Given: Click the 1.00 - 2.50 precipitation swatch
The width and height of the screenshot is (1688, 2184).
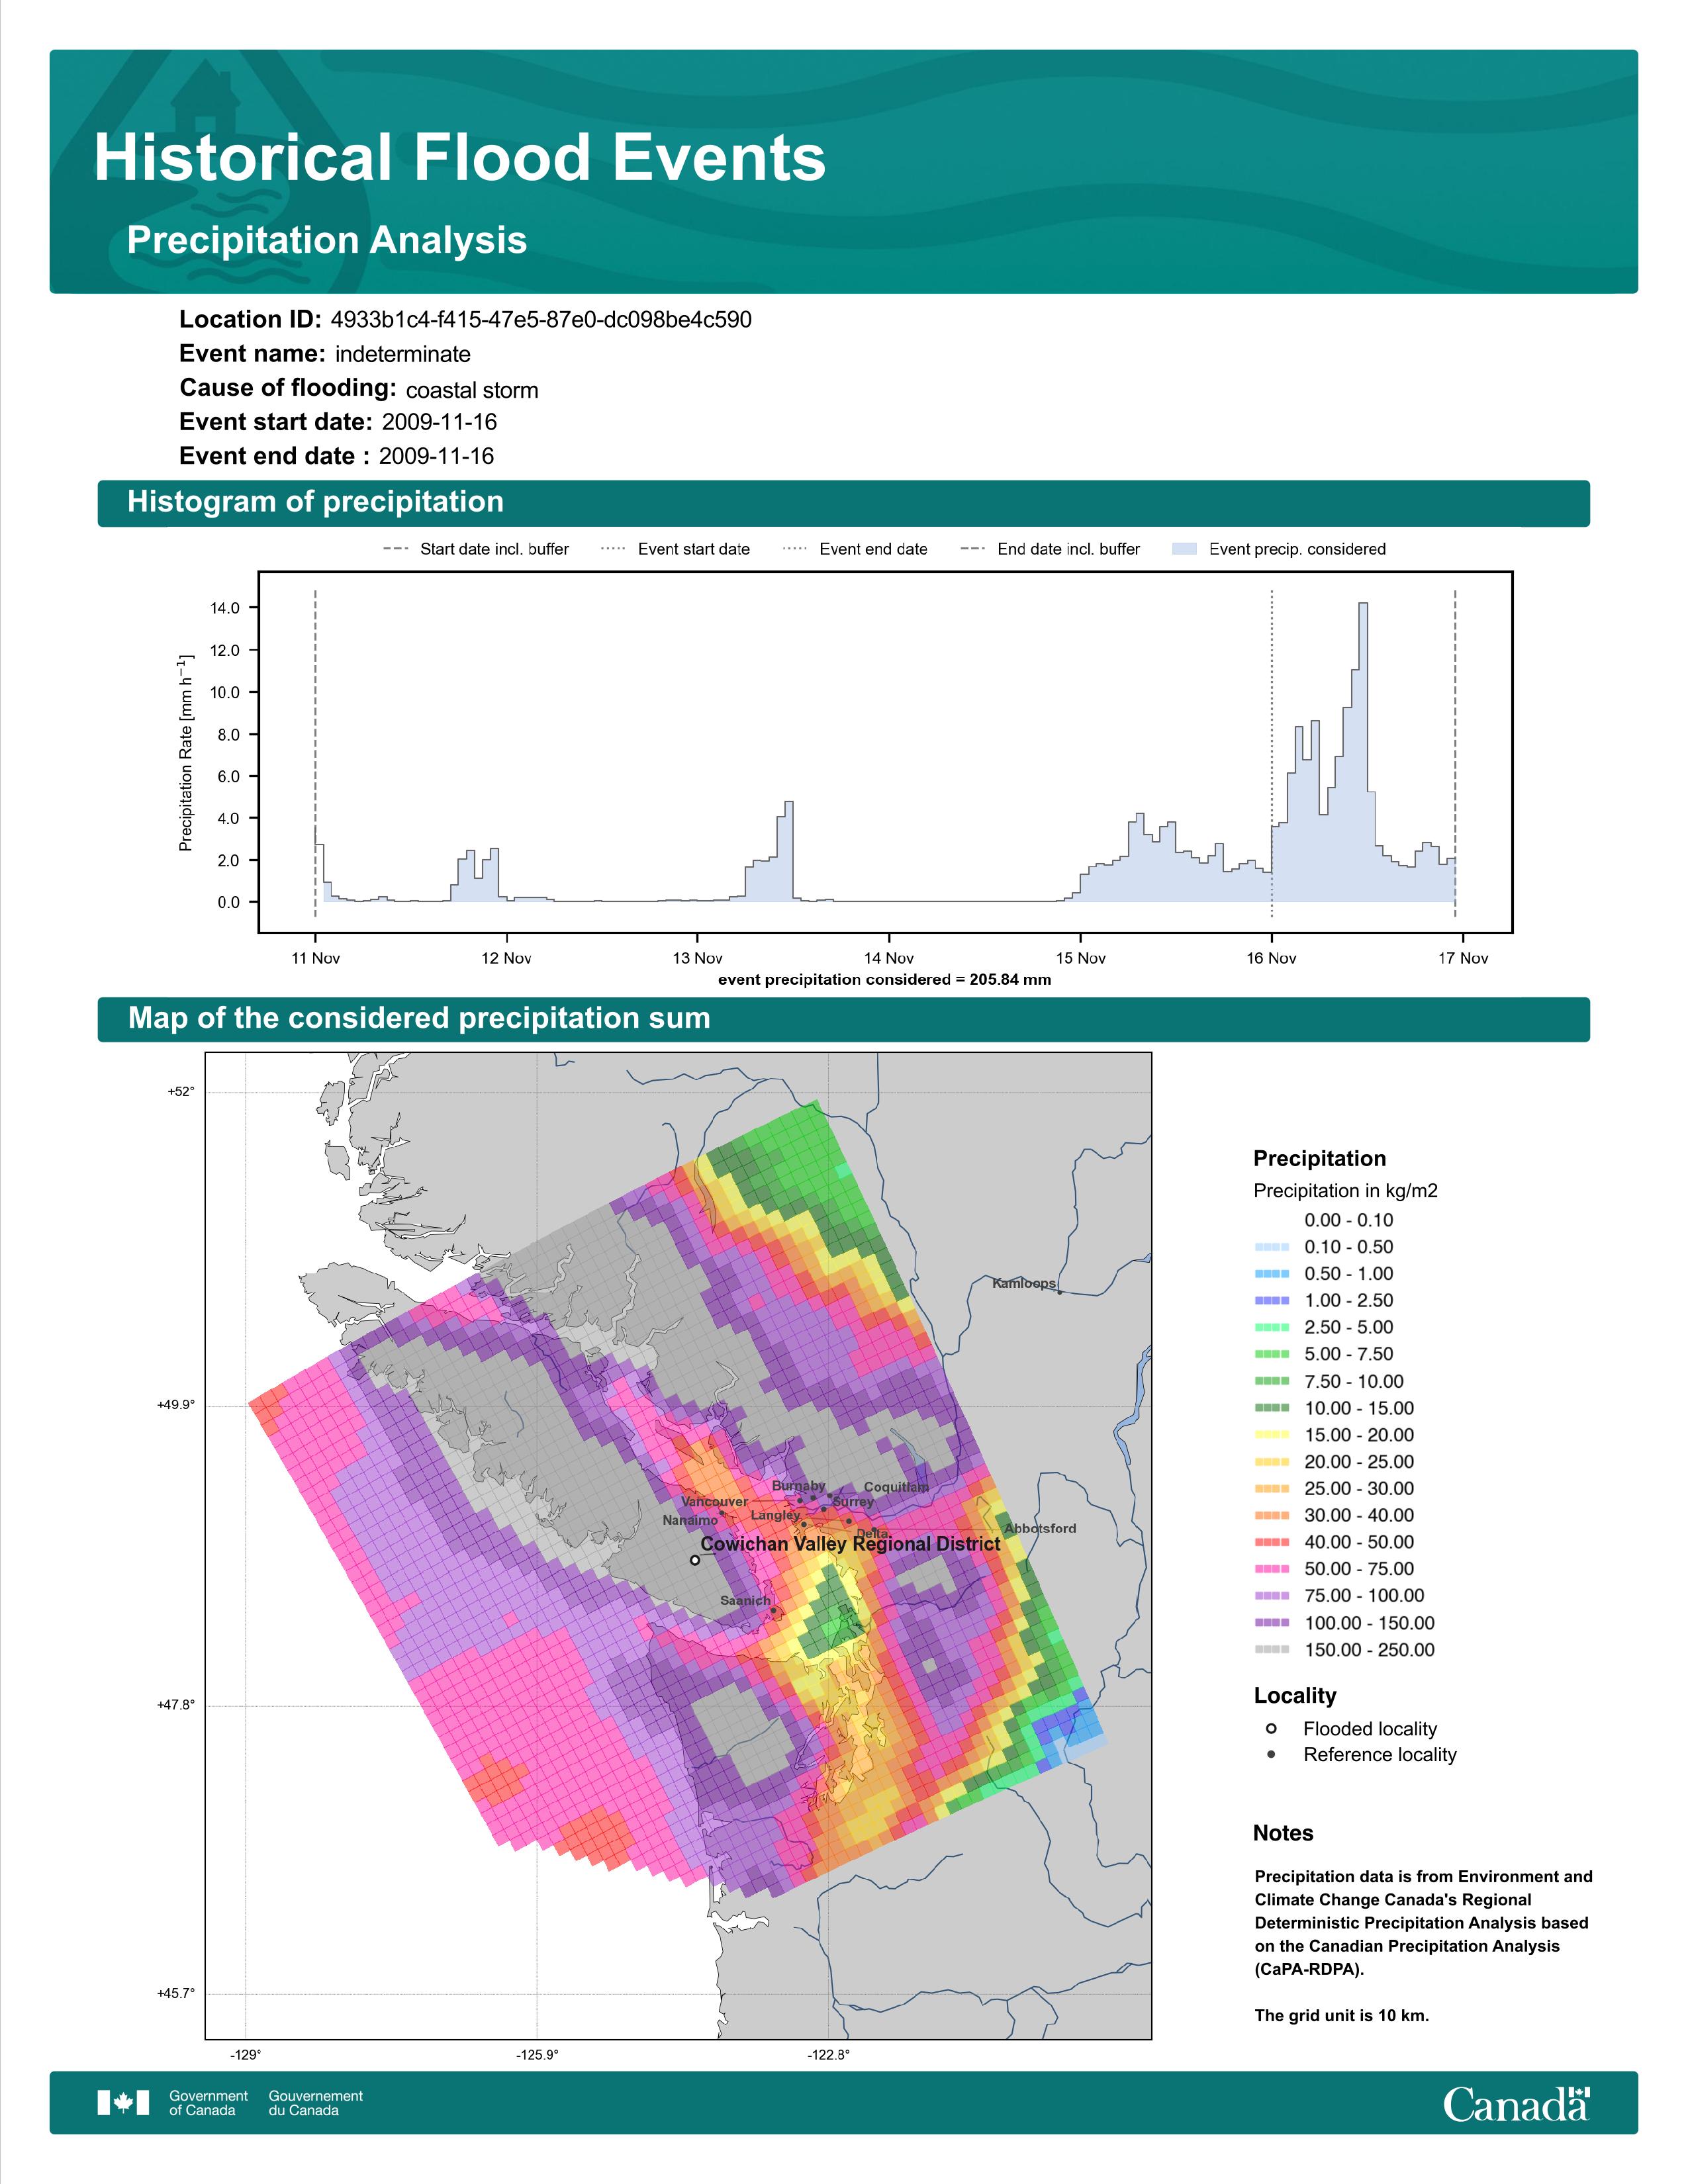Looking at the screenshot, I should point(1271,1300).
